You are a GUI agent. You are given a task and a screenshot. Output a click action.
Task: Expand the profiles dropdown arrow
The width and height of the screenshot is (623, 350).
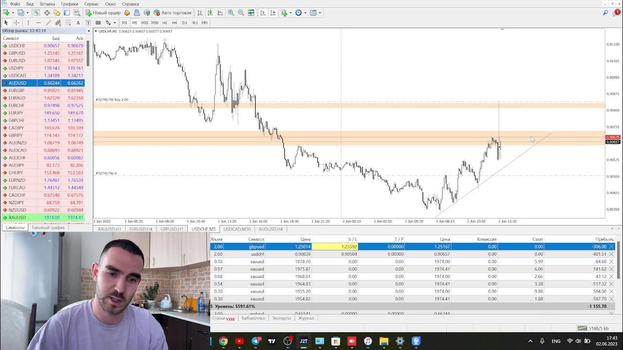tap(27, 13)
